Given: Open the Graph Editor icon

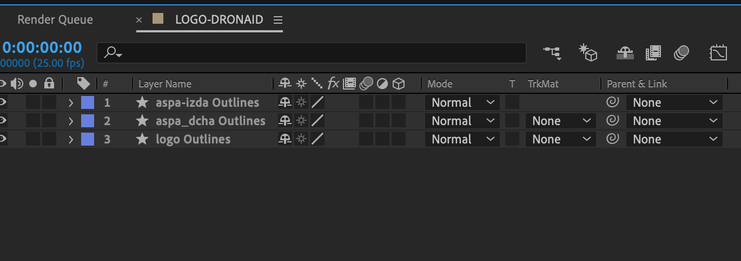Looking at the screenshot, I should 718,52.
